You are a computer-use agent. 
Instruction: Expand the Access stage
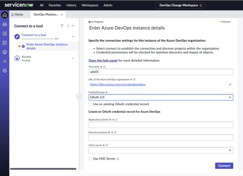point(73,58)
